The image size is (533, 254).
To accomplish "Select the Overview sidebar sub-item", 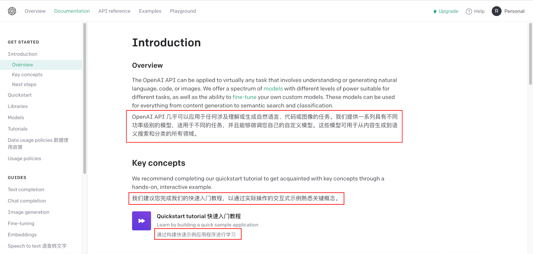I will click(x=41, y=65).
